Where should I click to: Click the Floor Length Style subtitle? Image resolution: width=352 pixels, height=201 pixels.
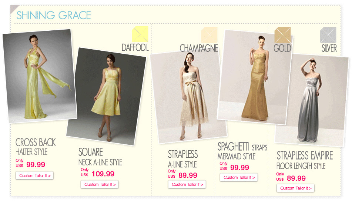(x=301, y=166)
